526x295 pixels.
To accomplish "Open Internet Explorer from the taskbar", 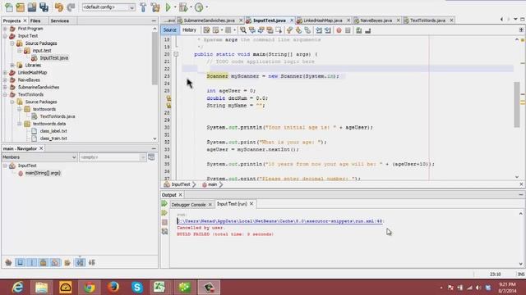I will pyautogui.click(x=17, y=288).
